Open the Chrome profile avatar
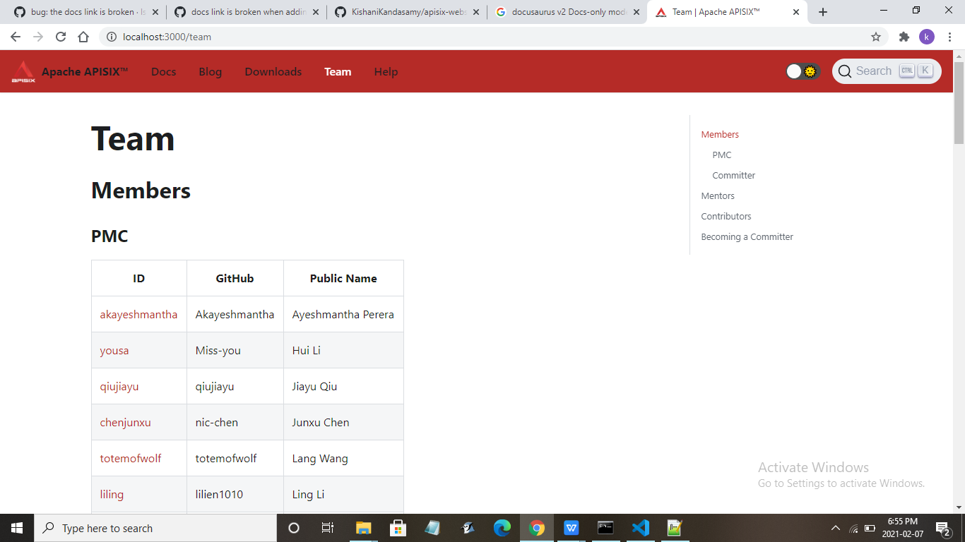This screenshot has height=542, width=965. [x=927, y=37]
